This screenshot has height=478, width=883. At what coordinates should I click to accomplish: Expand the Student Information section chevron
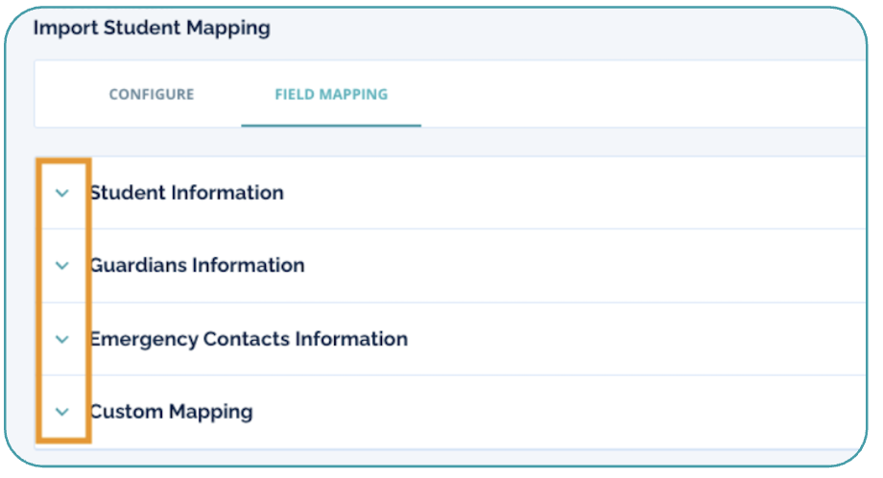62,193
